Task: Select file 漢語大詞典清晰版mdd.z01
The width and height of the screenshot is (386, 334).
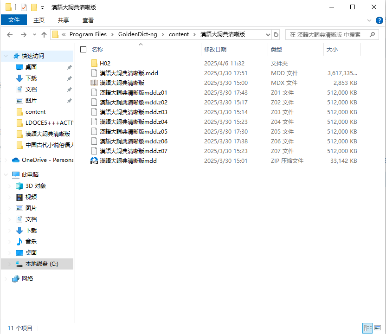Action: tap(134, 92)
